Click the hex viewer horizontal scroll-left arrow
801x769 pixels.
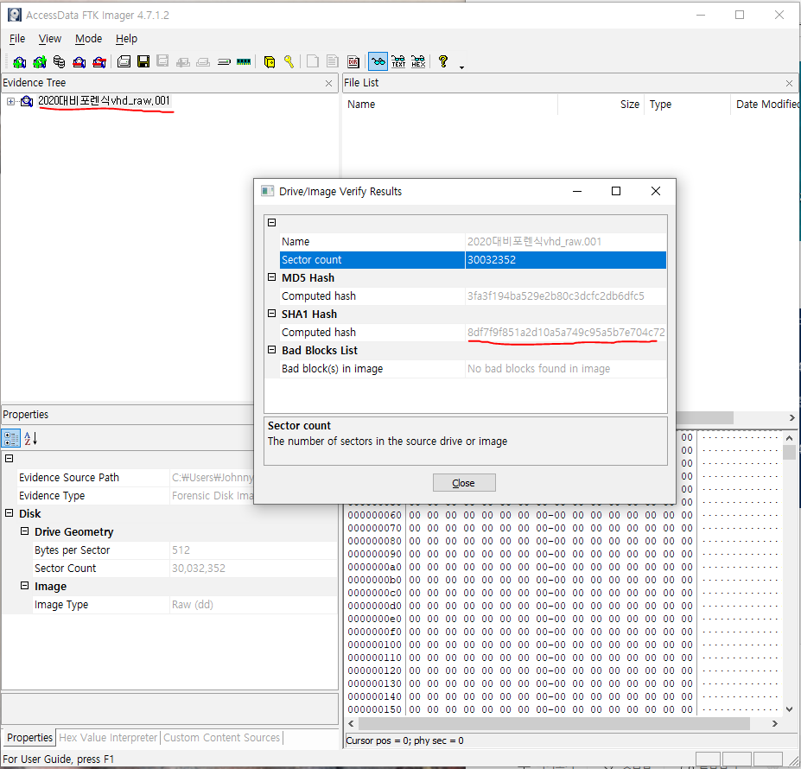(351, 723)
